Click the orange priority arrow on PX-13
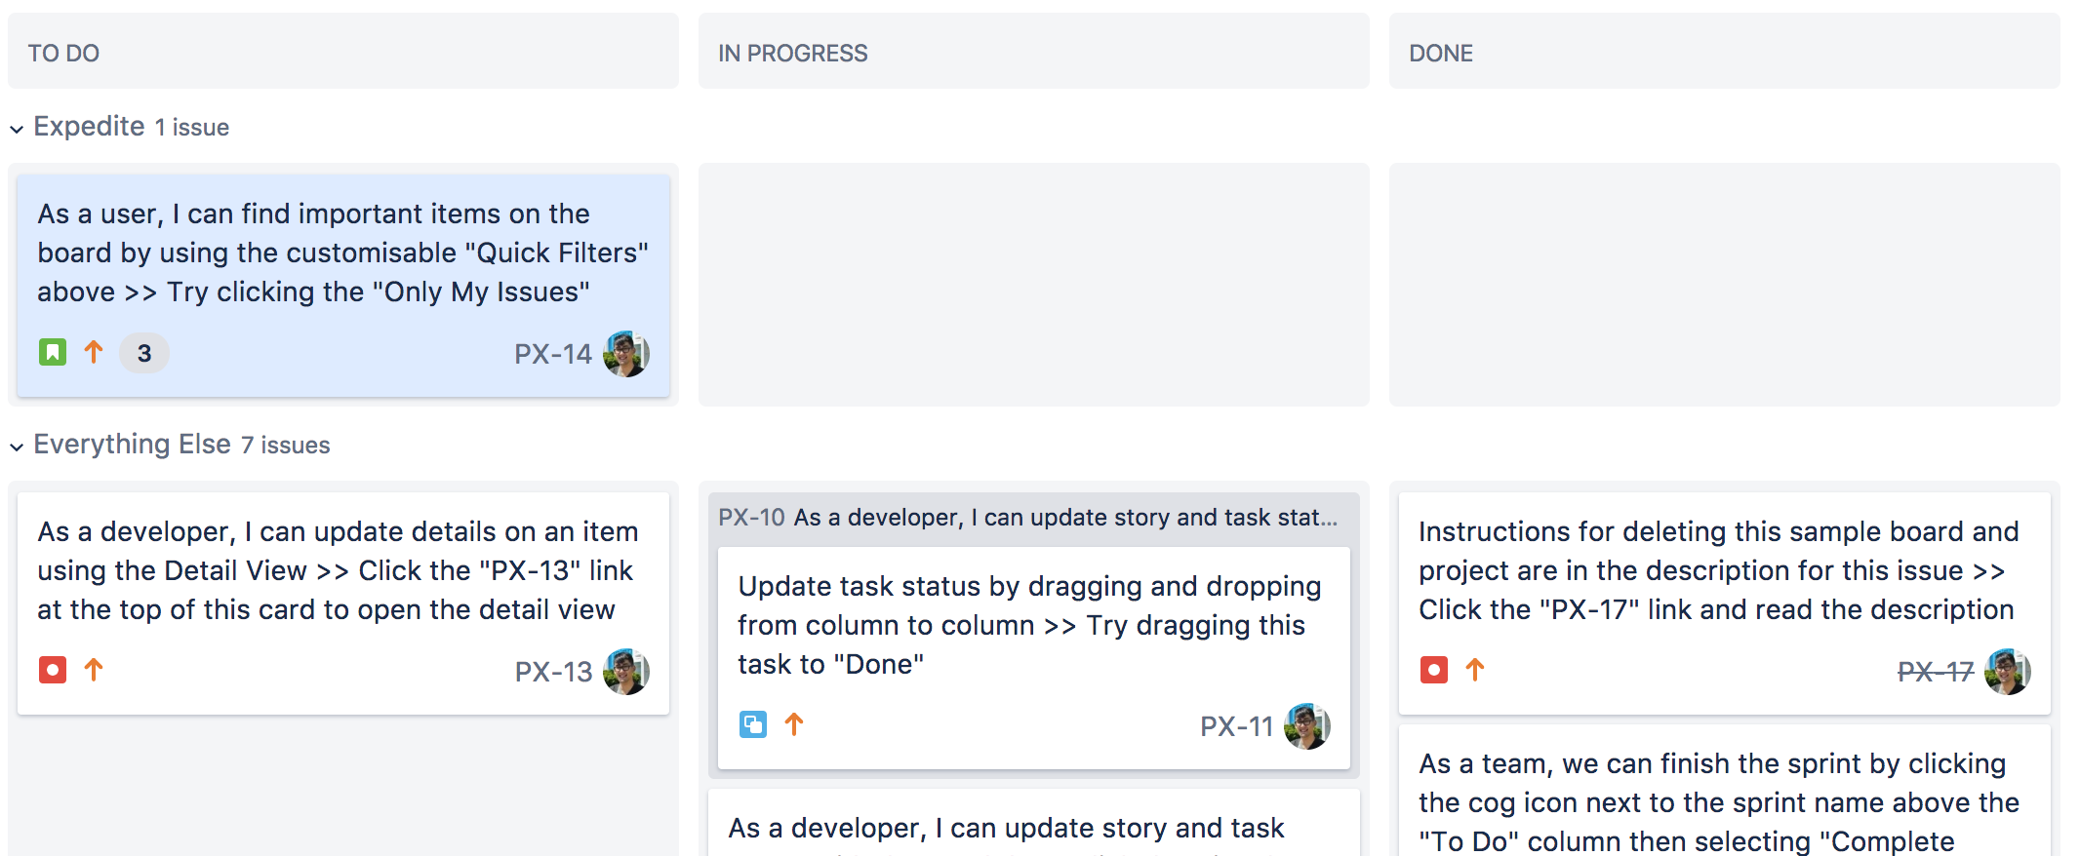2080x856 pixels. 94,670
